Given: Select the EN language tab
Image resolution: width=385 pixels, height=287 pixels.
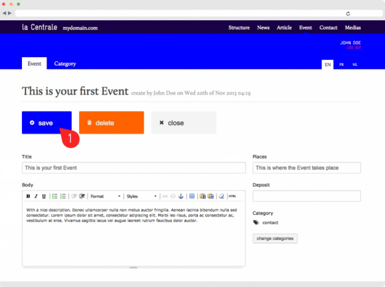Looking at the screenshot, I should pos(327,65).
